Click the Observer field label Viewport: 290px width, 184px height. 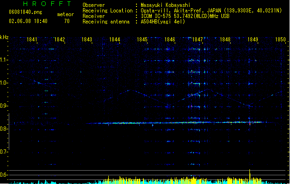click(x=94, y=5)
